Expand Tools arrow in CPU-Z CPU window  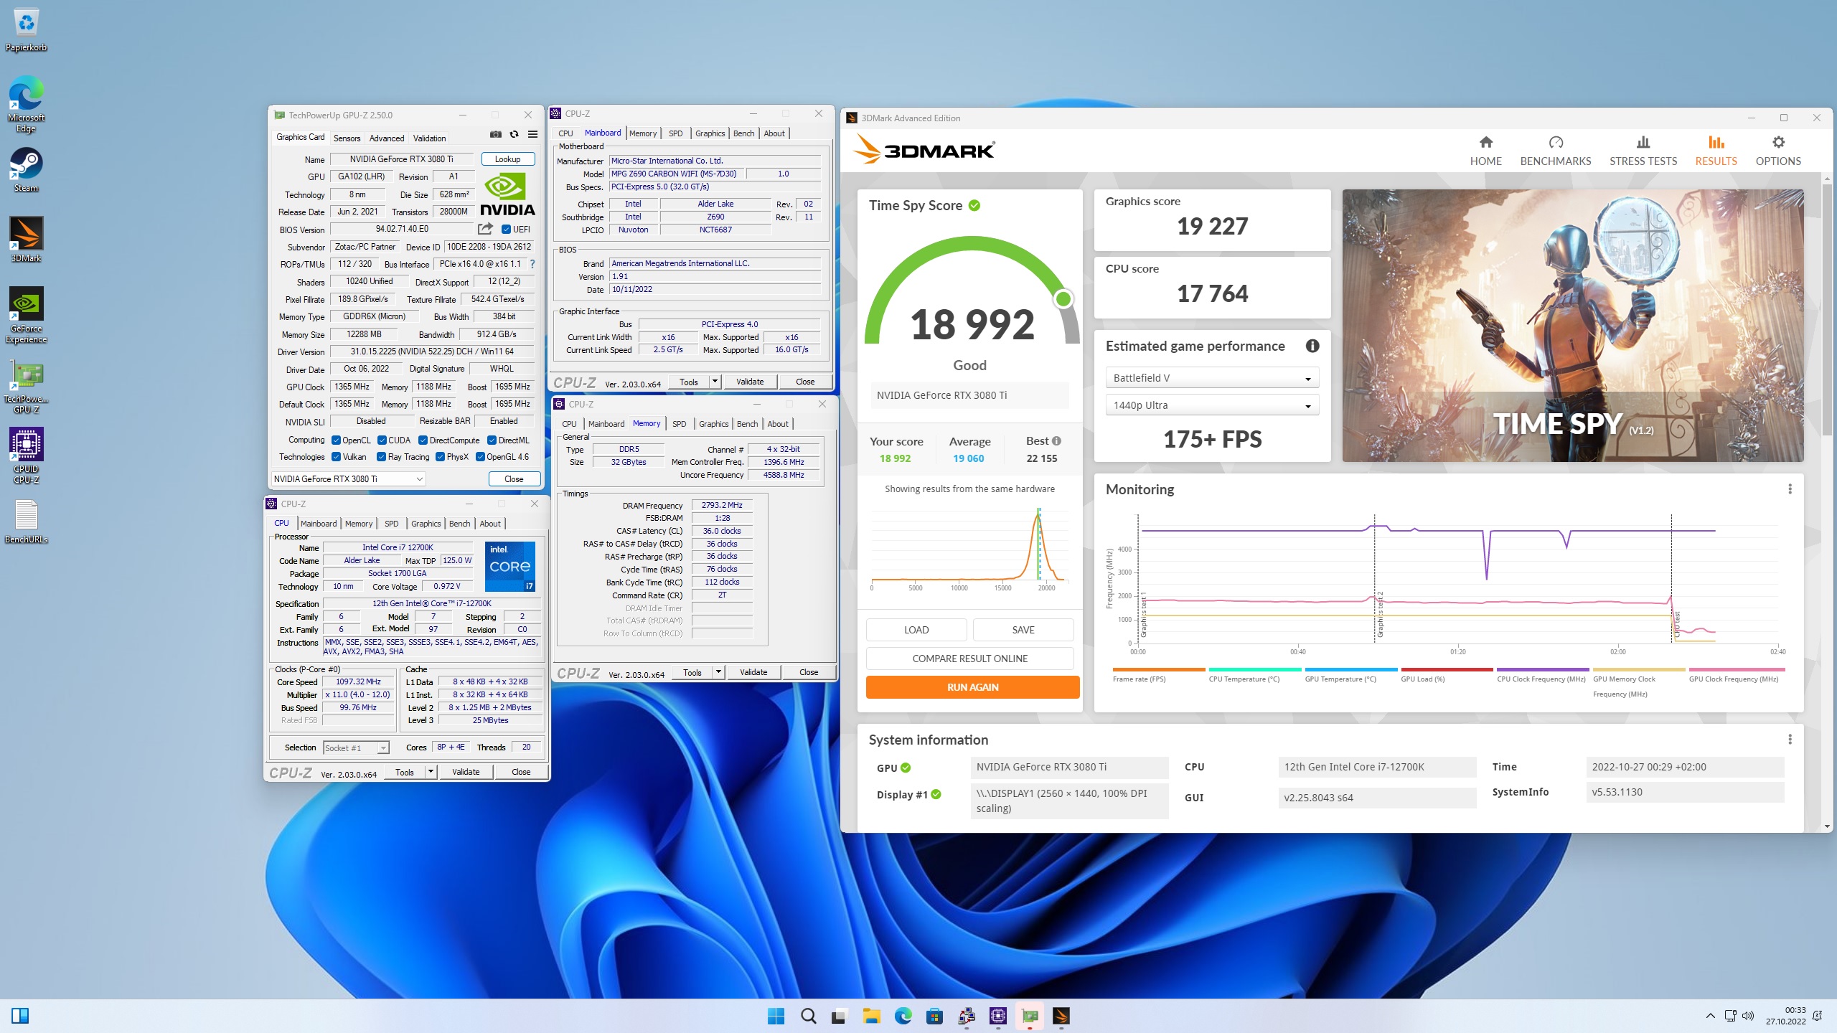pyautogui.click(x=431, y=772)
